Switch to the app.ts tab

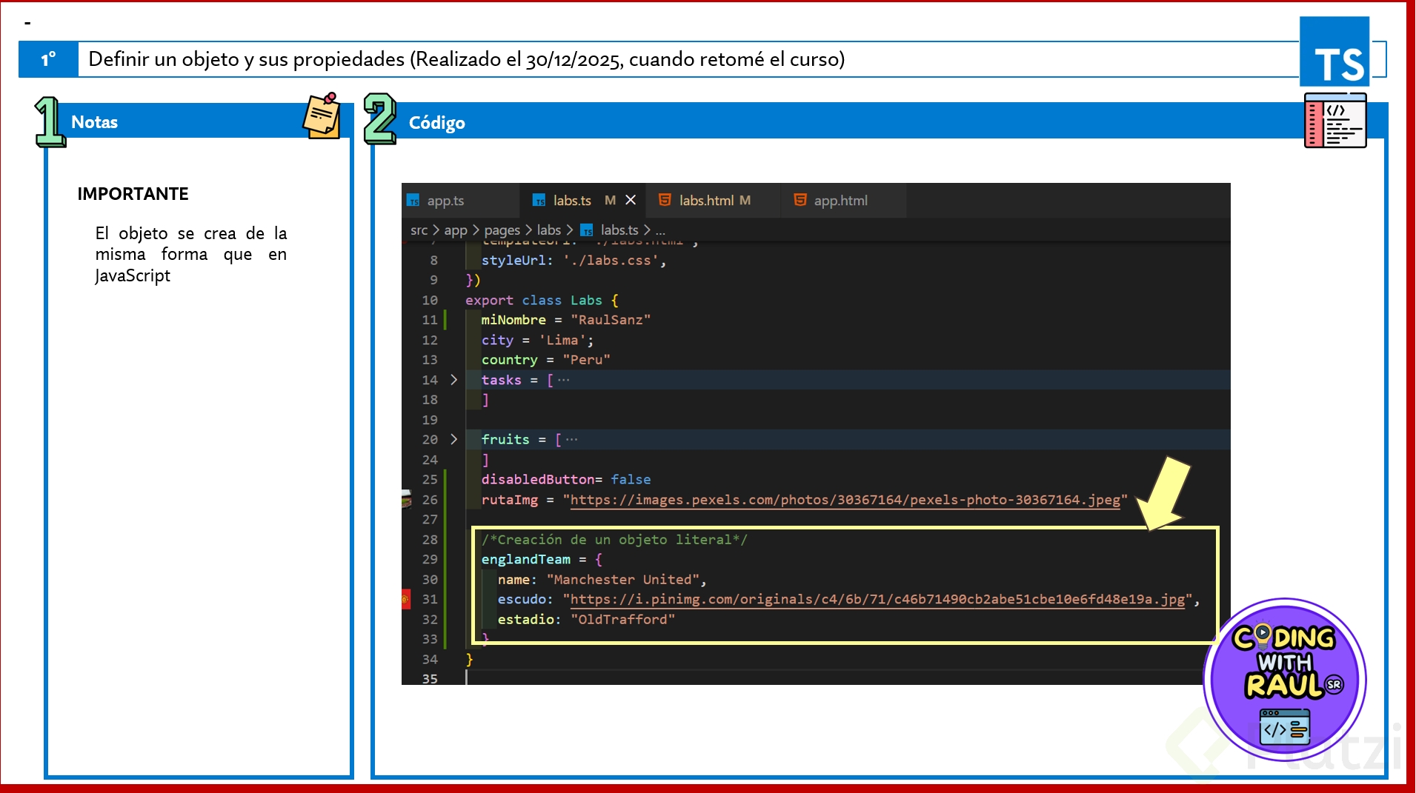445,201
